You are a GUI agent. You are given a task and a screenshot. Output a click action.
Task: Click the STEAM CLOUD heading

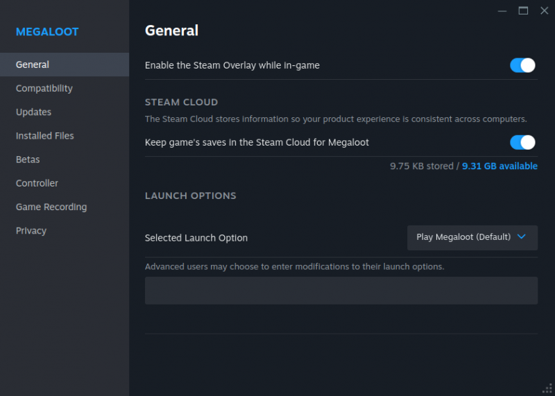(x=181, y=102)
